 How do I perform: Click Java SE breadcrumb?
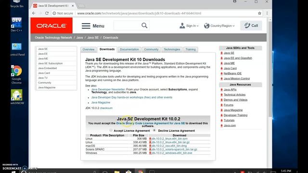pyautogui.click(x=93, y=37)
